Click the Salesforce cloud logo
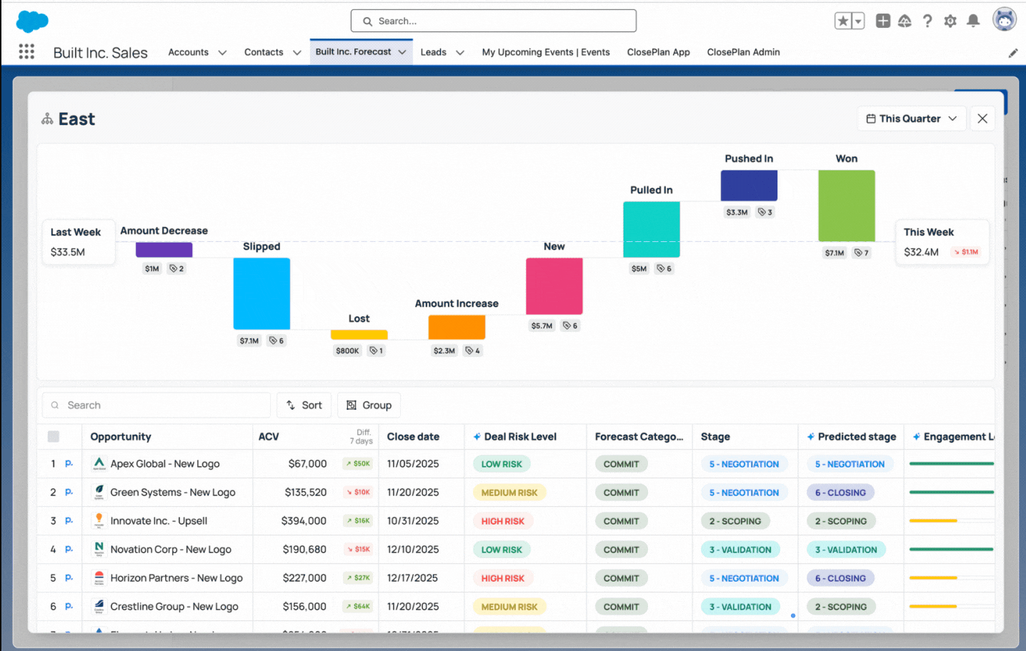The image size is (1026, 651). [x=31, y=21]
